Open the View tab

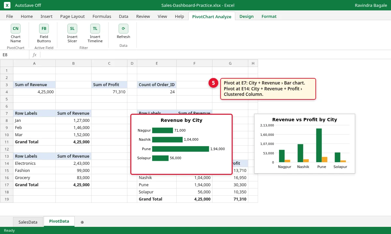point(162,16)
